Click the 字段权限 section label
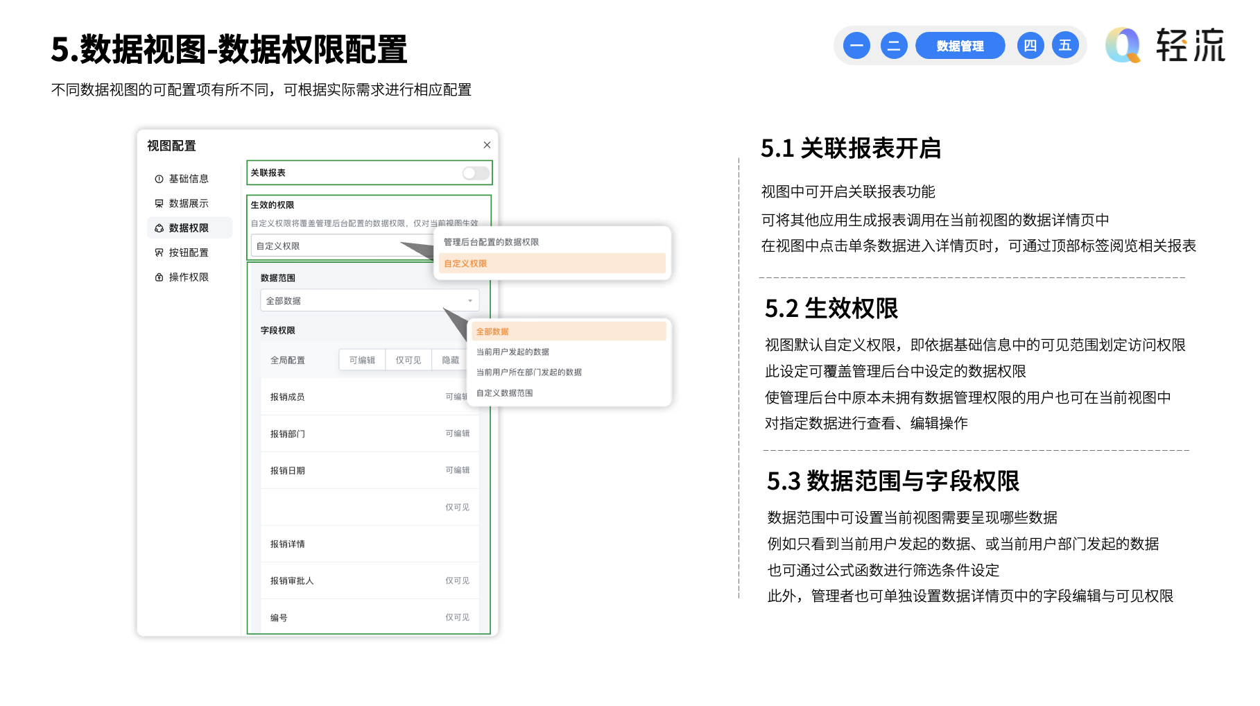 277,331
